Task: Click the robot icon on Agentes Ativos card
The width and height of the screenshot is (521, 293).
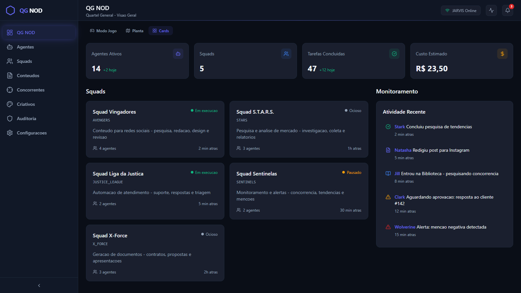Action: click(178, 54)
